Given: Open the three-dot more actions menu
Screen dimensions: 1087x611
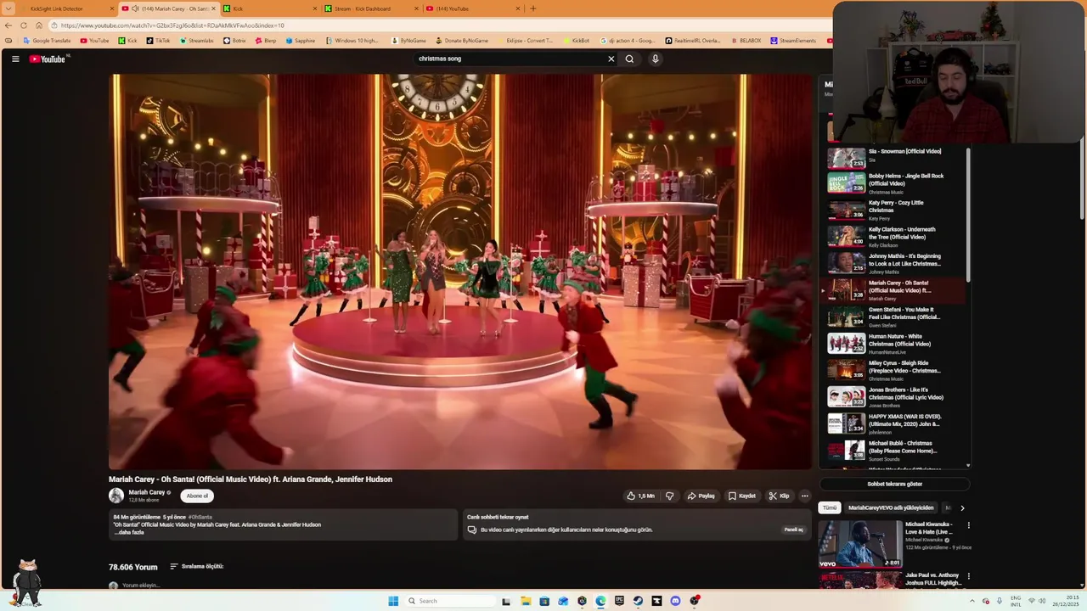Looking at the screenshot, I should click(x=805, y=496).
